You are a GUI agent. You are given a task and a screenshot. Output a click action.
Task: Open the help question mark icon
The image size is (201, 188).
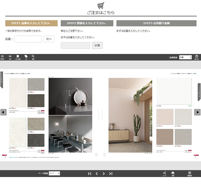197,57
